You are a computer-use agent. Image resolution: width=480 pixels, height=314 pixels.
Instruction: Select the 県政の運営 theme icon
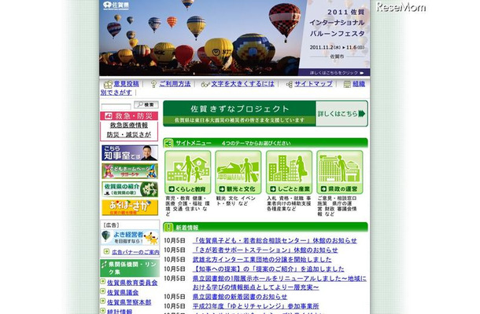click(x=340, y=172)
